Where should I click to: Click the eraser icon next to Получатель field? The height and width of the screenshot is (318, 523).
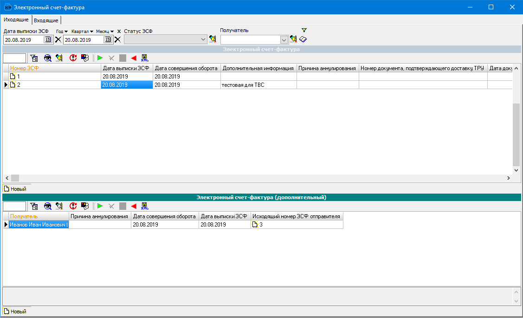(x=303, y=39)
